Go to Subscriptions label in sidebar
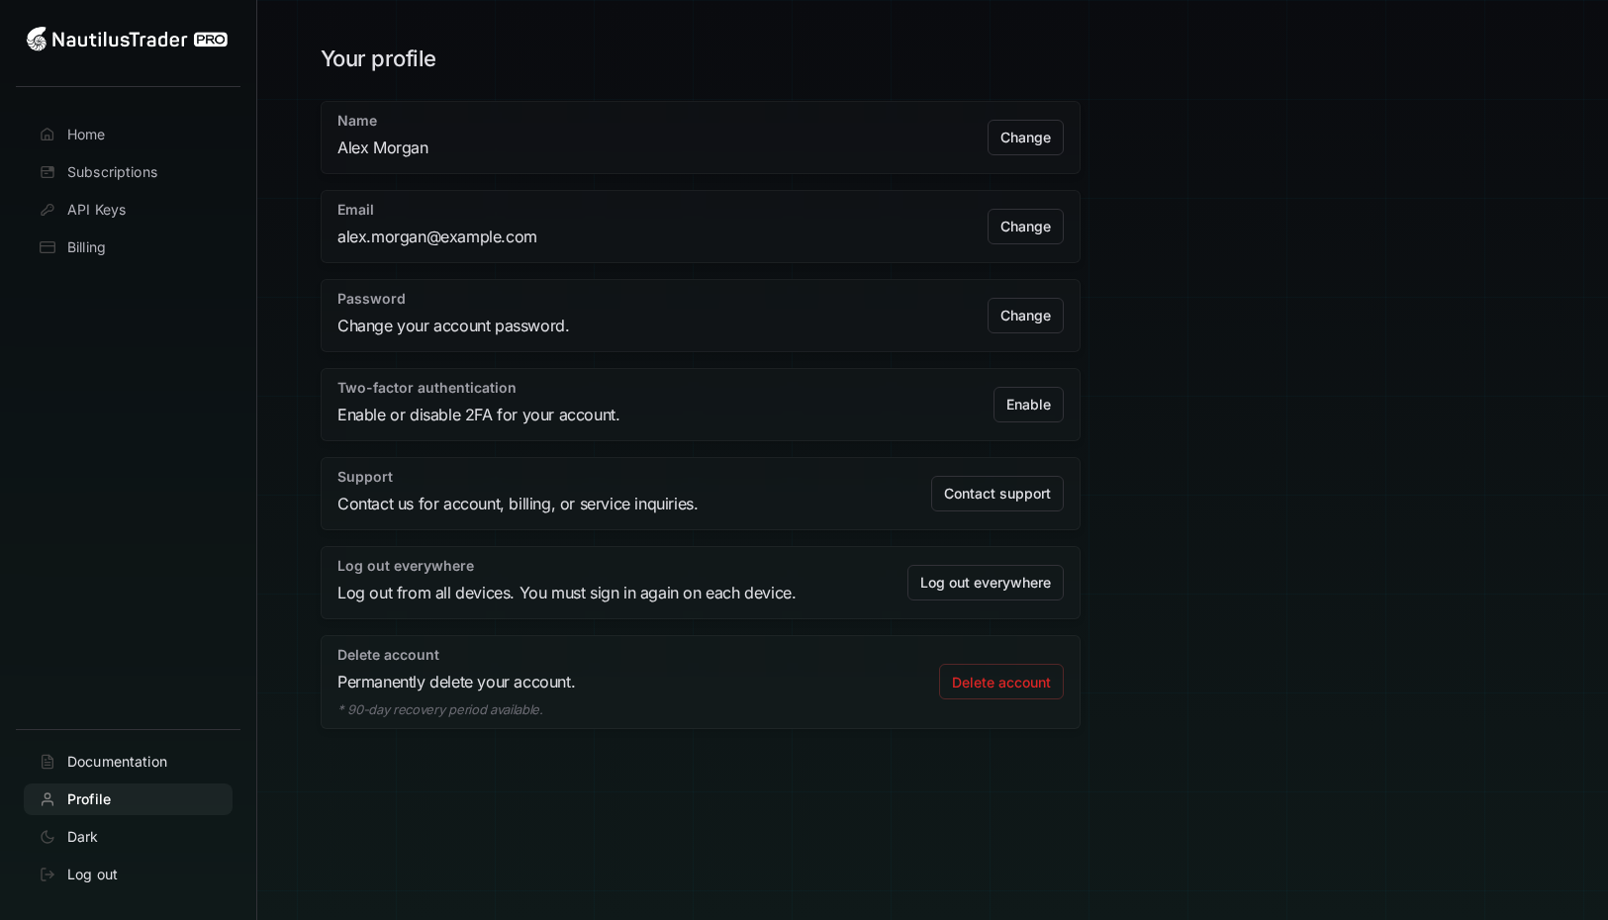The width and height of the screenshot is (1608, 920). [x=112, y=172]
